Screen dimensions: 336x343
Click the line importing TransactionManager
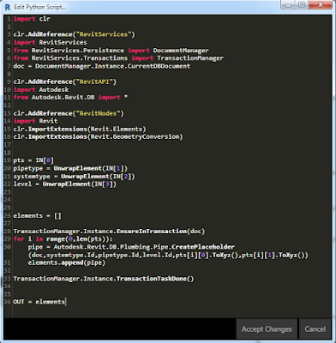coord(118,58)
